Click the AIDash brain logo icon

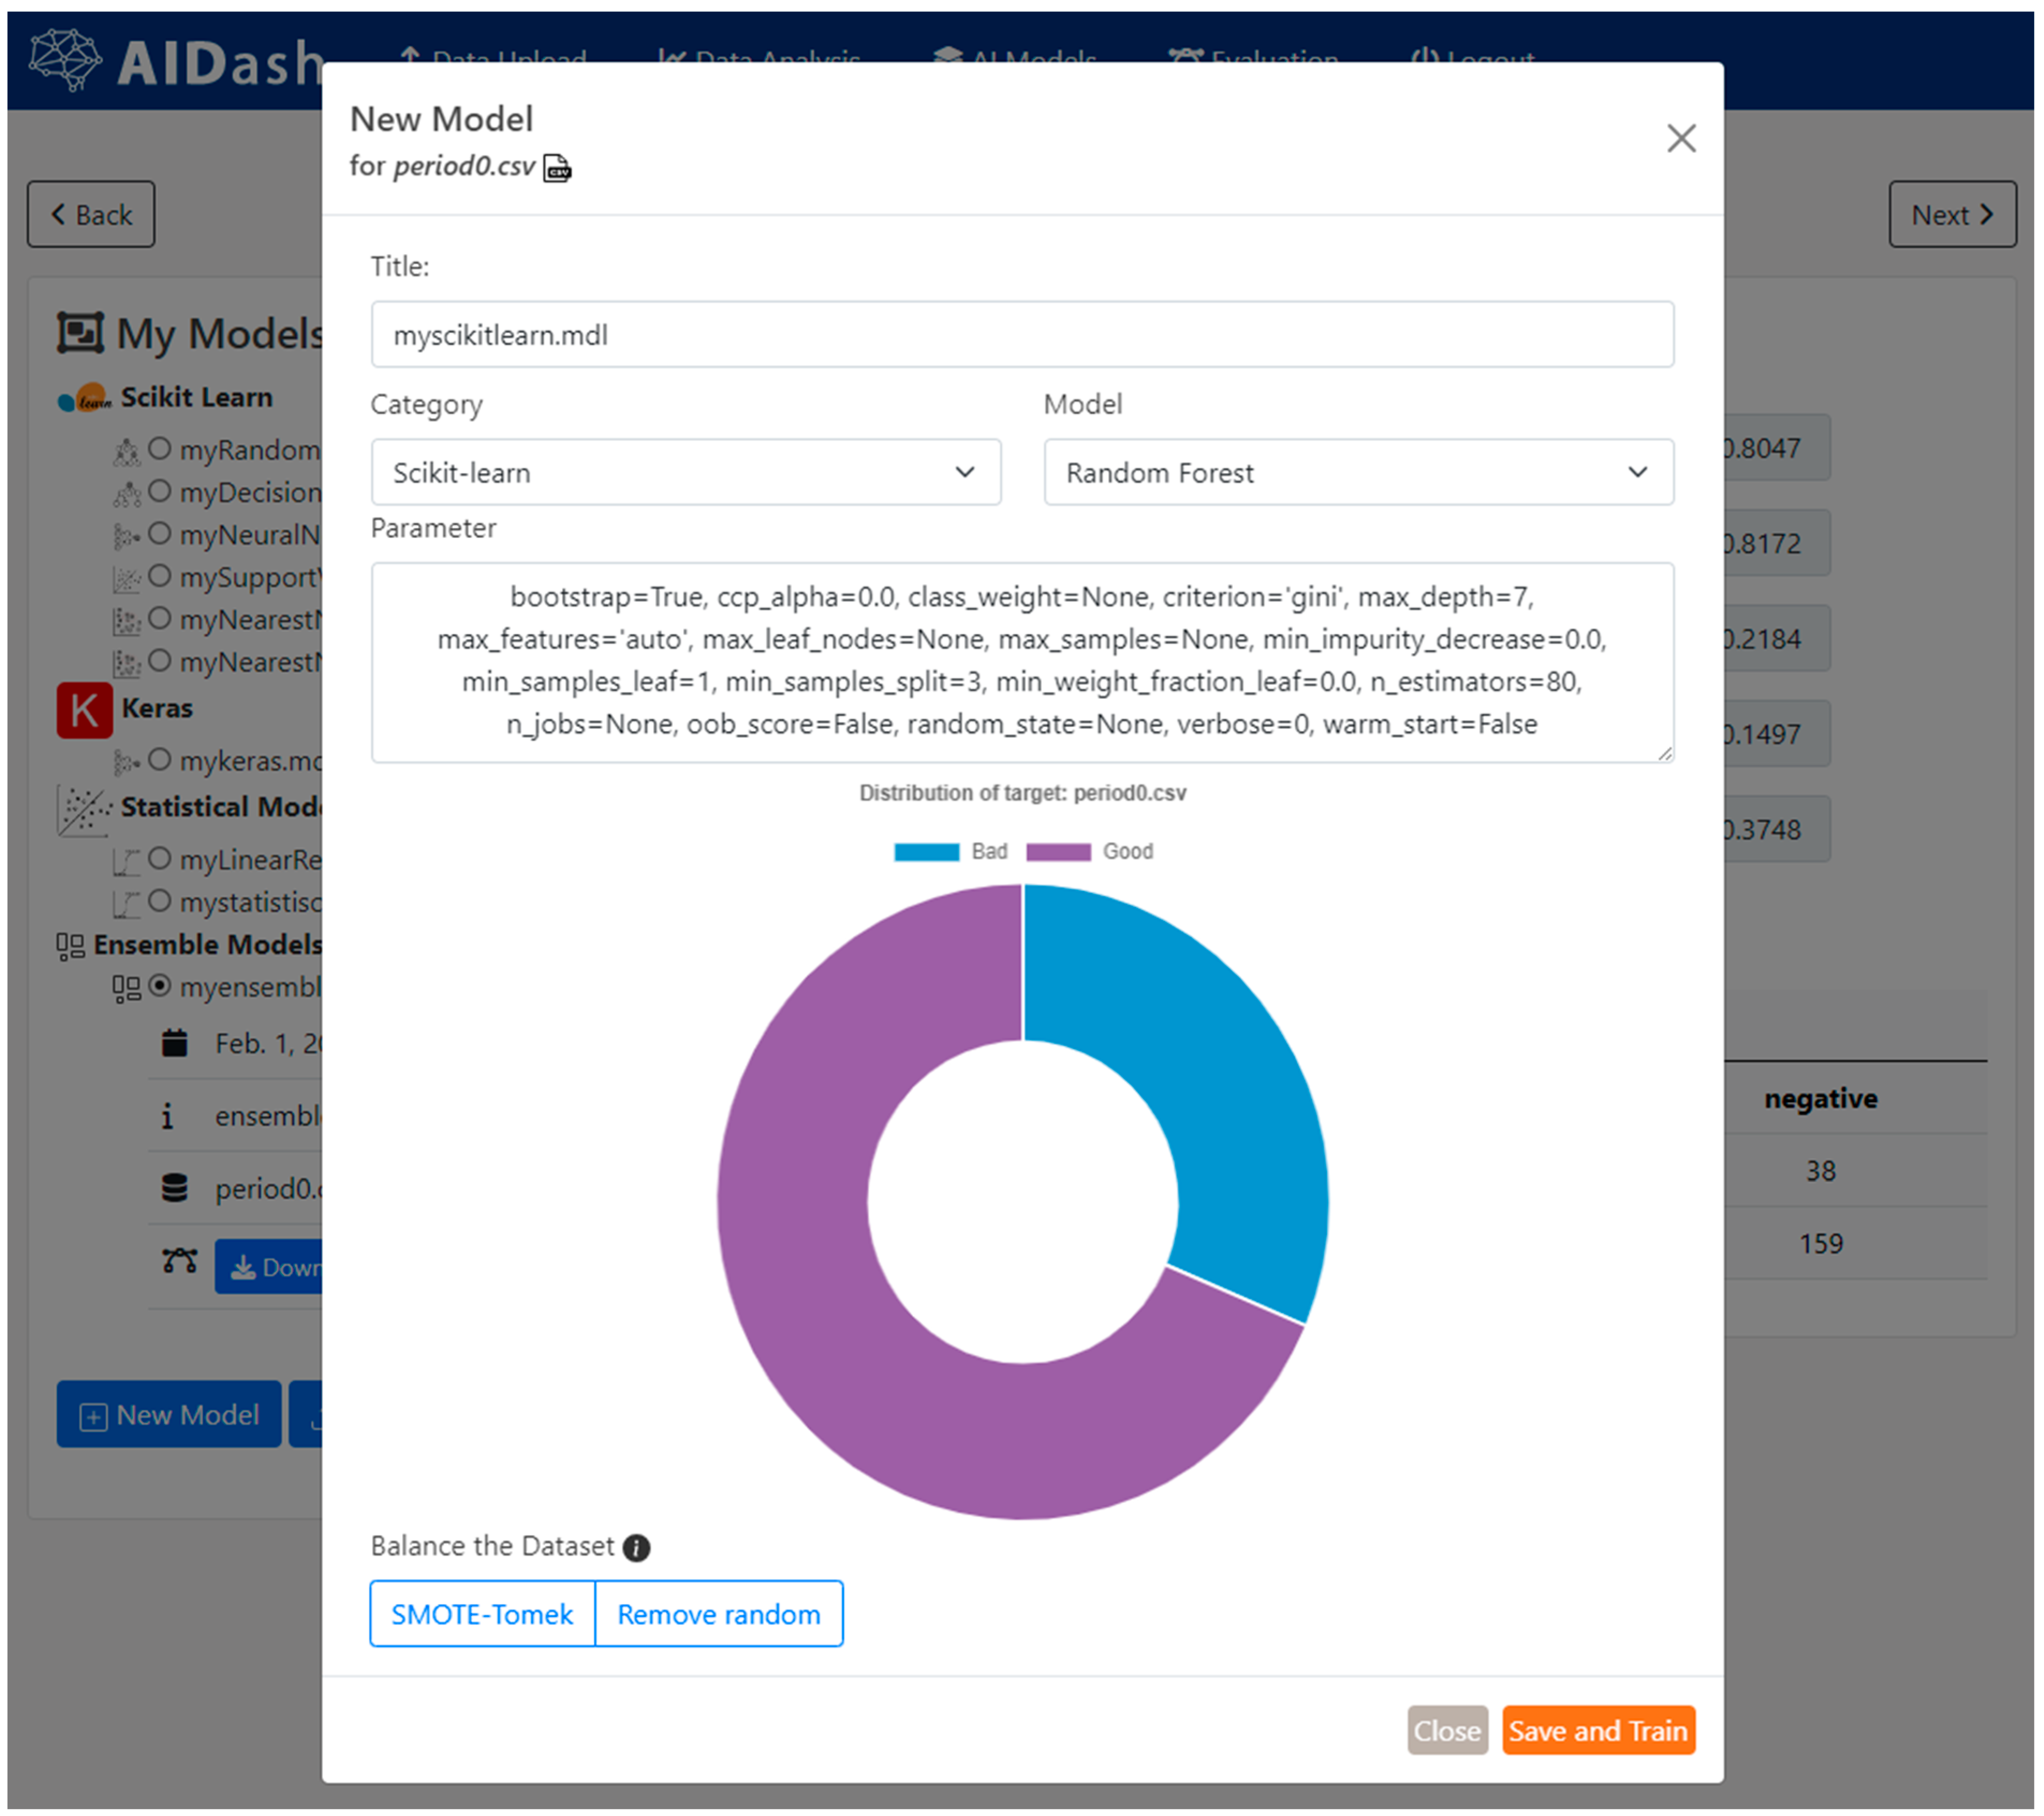(x=65, y=59)
